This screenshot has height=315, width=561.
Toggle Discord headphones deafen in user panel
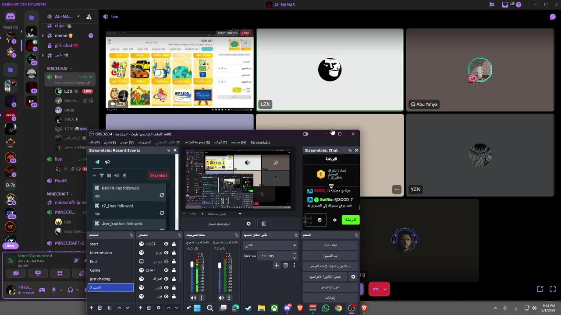pos(70,290)
